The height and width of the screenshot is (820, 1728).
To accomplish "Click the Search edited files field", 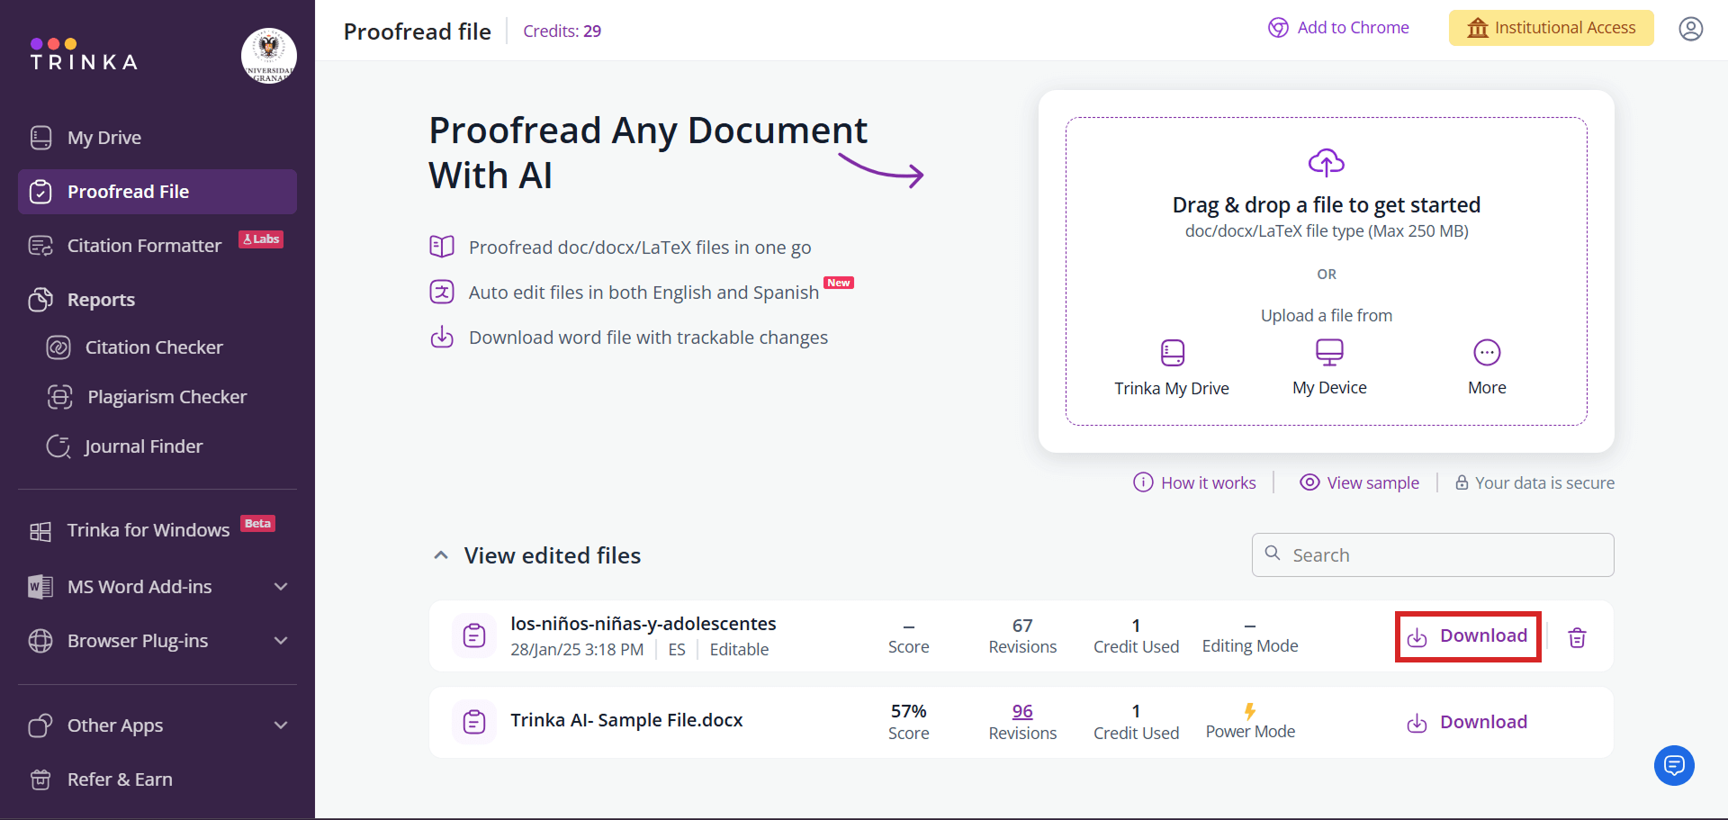I will pyautogui.click(x=1433, y=555).
